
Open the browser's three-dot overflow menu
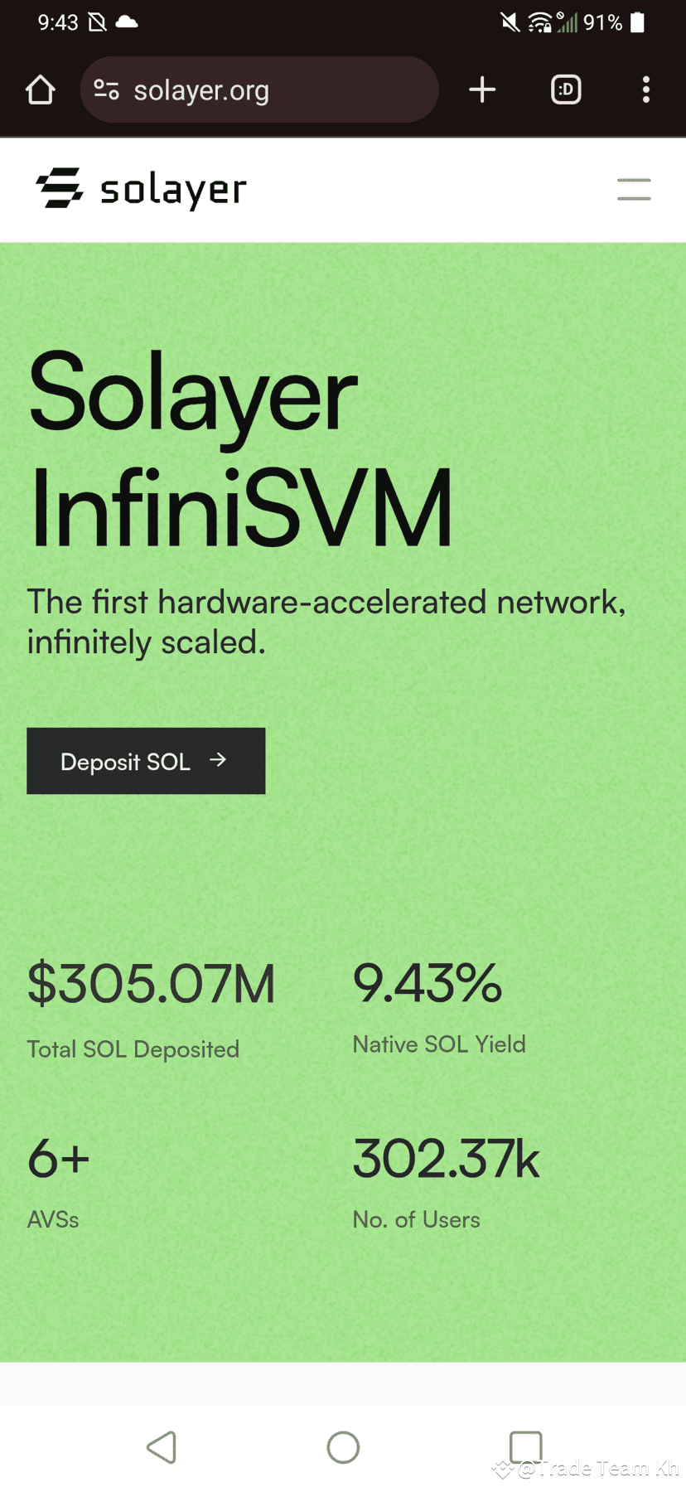(645, 89)
